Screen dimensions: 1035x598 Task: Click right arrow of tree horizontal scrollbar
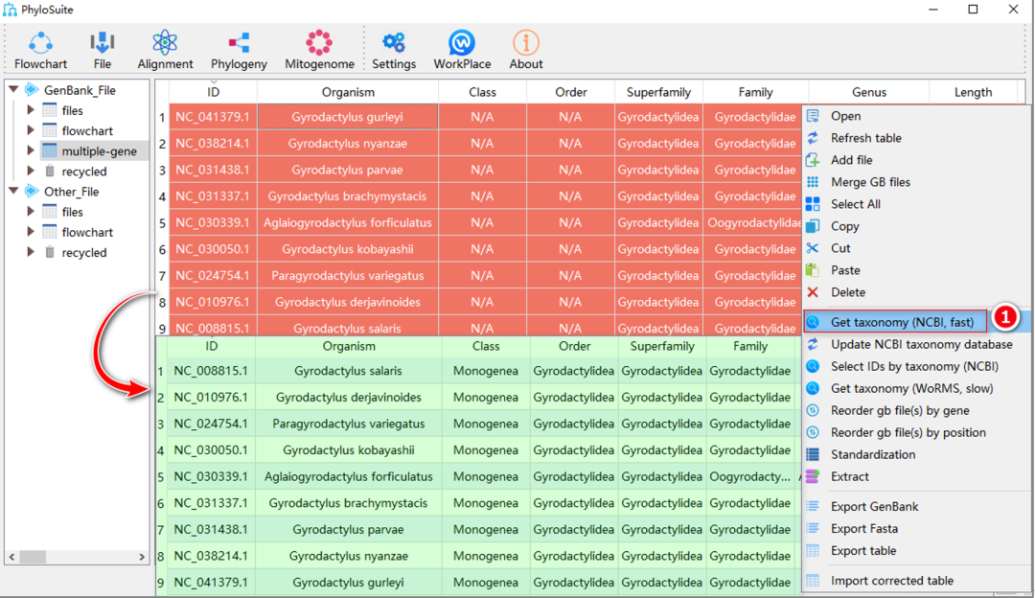141,557
